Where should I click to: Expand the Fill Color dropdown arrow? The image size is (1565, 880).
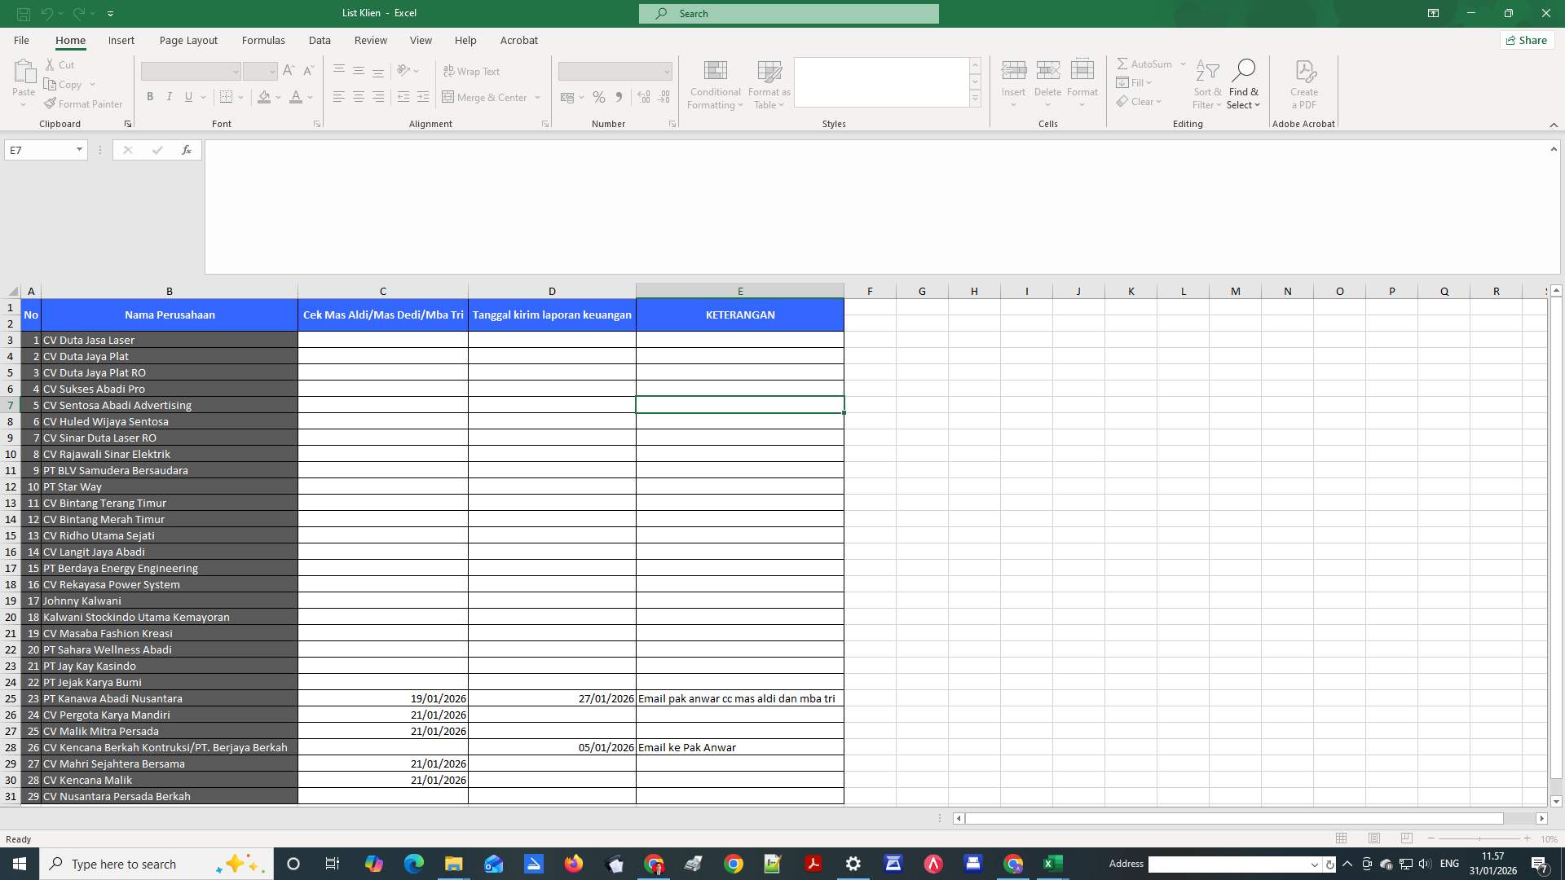pos(280,97)
